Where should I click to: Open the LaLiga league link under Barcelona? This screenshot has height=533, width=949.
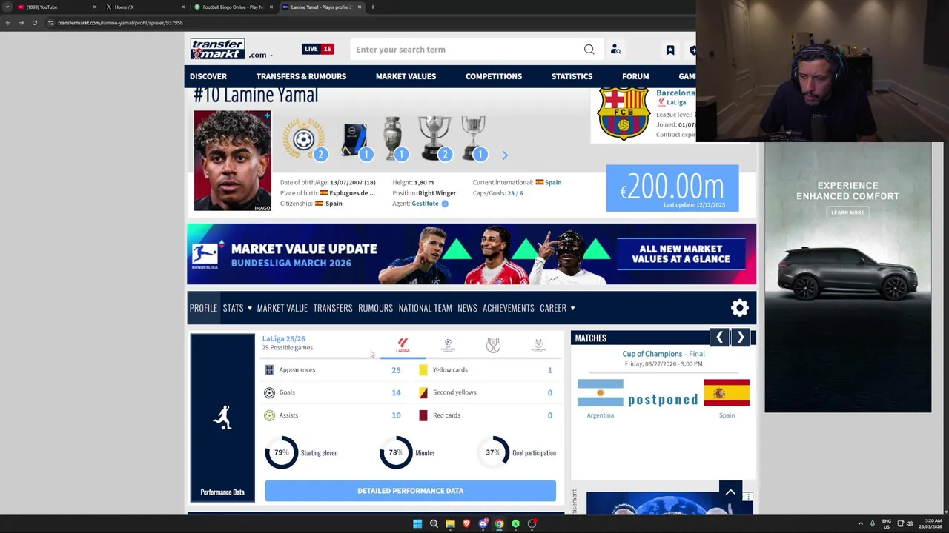coord(676,103)
